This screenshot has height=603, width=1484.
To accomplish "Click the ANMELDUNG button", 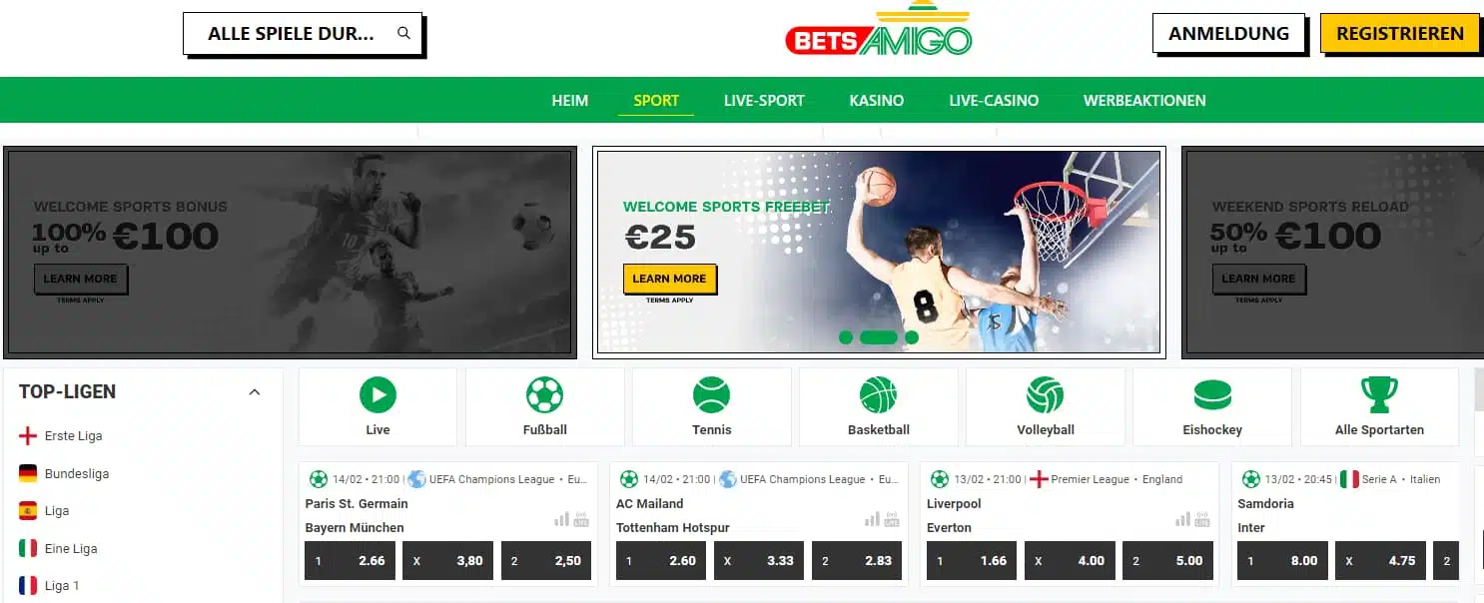I will coord(1228,33).
